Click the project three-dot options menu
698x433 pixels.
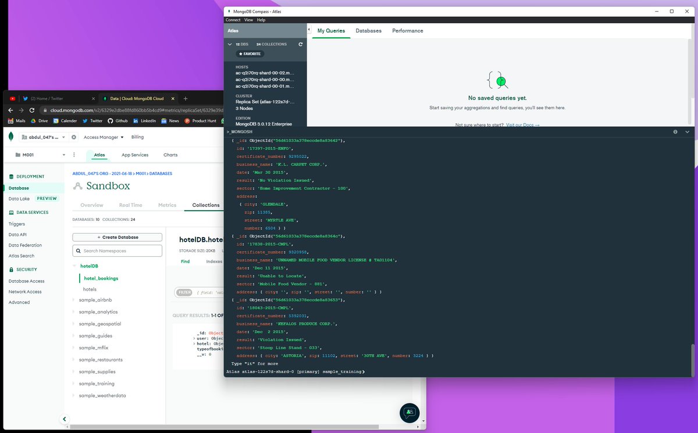tap(74, 155)
